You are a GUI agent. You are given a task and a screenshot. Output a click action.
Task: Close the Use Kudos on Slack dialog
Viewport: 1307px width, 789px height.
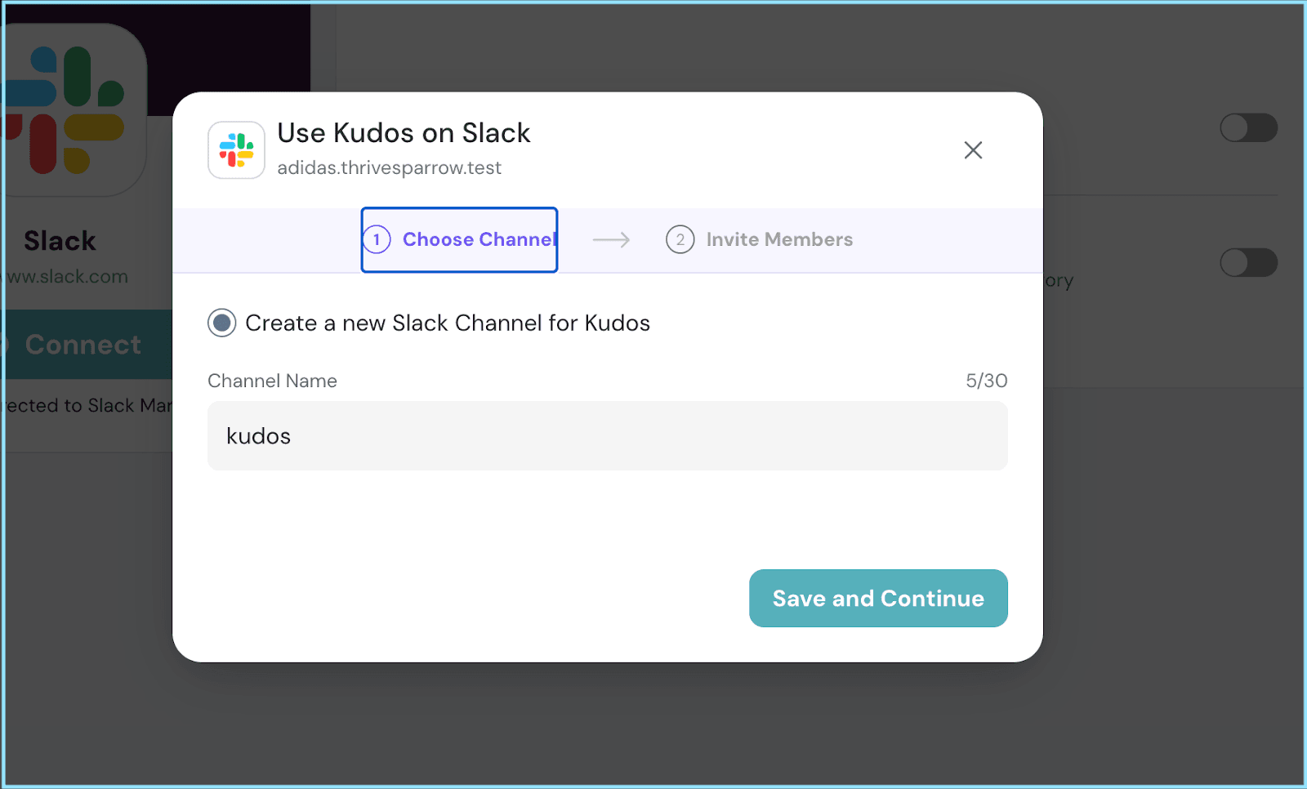972,150
